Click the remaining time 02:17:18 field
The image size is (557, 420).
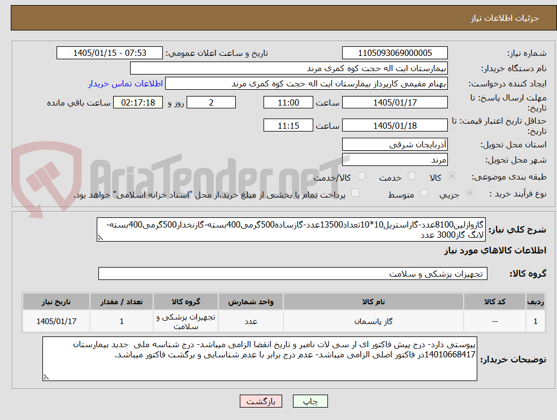[x=138, y=103]
